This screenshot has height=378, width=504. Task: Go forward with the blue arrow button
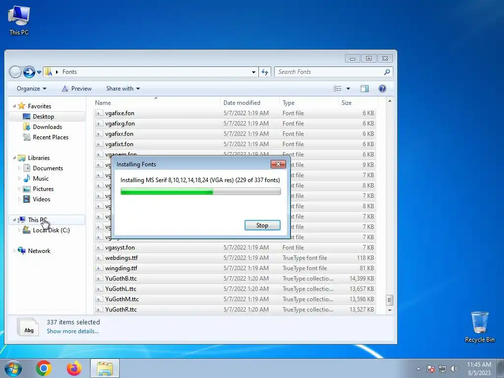[29, 72]
